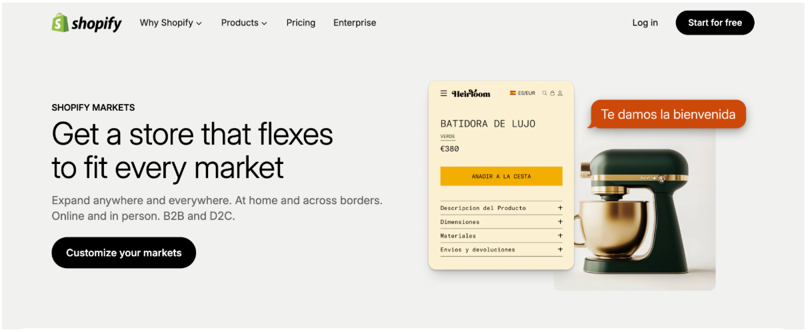Image resolution: width=808 pixels, height=332 pixels.
Task: Open the shopping bag icon in Heirloom card
Action: (x=552, y=93)
